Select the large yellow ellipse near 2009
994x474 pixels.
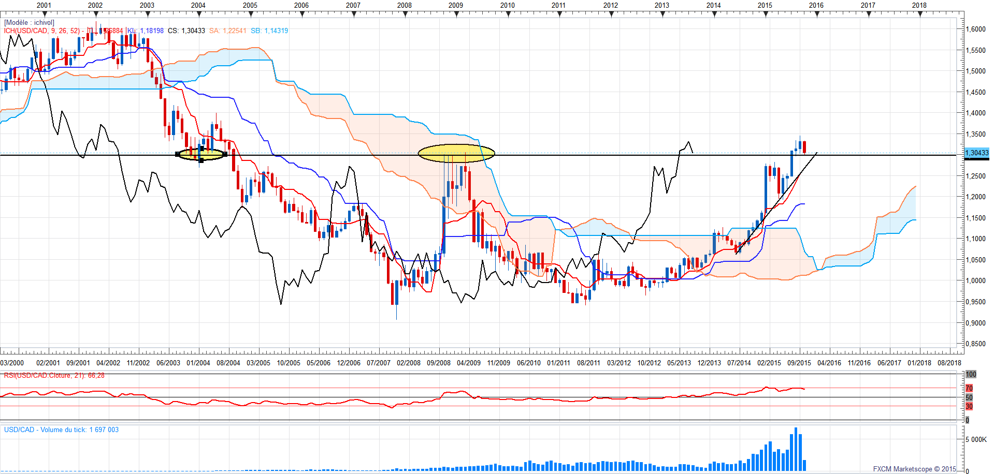[x=456, y=153]
